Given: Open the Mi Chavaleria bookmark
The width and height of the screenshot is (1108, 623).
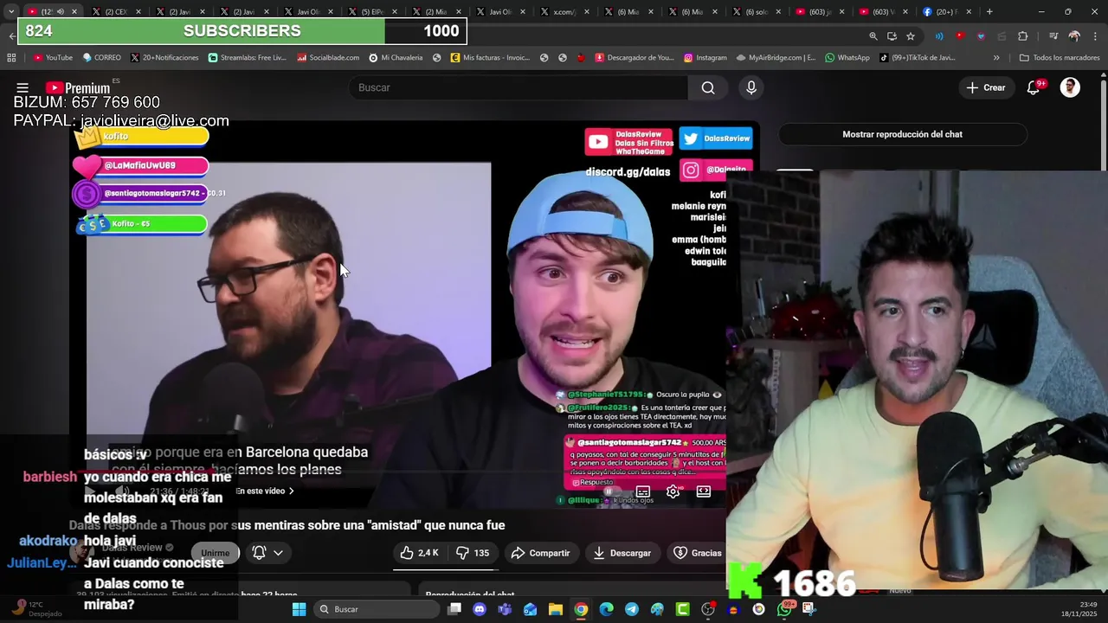Looking at the screenshot, I should (396, 58).
